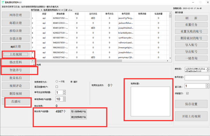Decrease 单视频@用户名数量 with the down arrow
The width and height of the screenshot is (210, 136).
(x=64, y=100)
